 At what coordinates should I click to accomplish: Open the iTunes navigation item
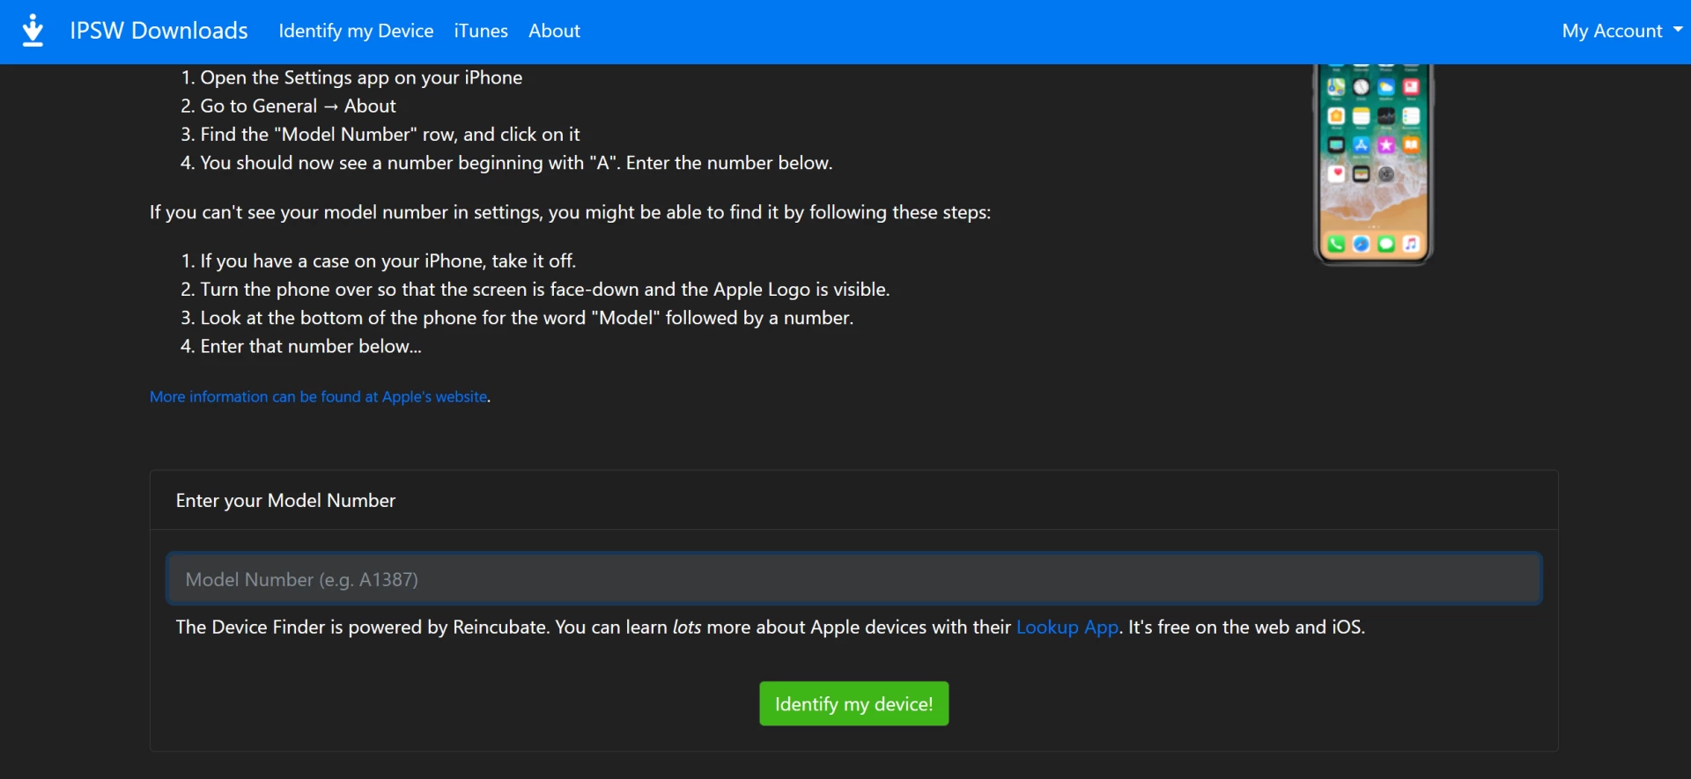point(481,31)
